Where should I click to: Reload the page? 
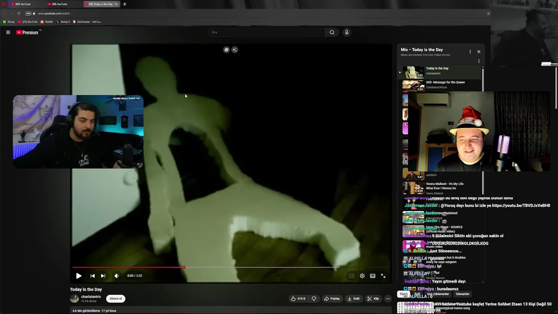pos(19,13)
